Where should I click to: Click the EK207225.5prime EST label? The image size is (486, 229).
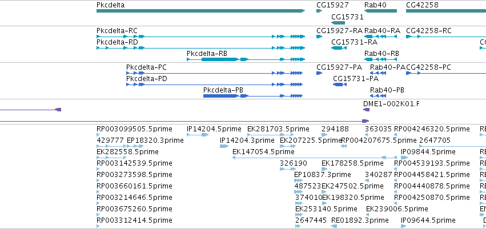310,140
